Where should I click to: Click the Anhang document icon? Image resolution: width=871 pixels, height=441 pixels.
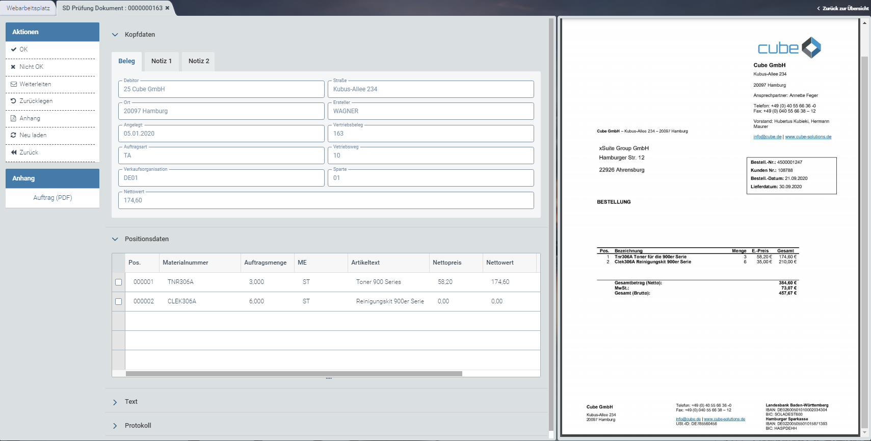14,118
